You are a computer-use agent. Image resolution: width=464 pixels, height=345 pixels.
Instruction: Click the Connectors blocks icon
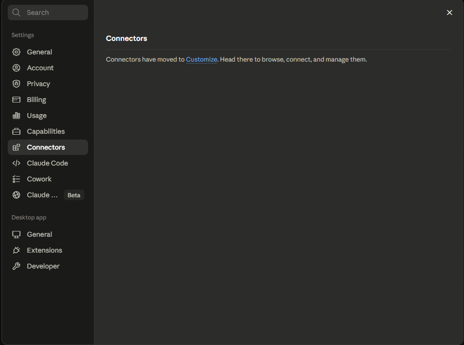pyautogui.click(x=16, y=147)
